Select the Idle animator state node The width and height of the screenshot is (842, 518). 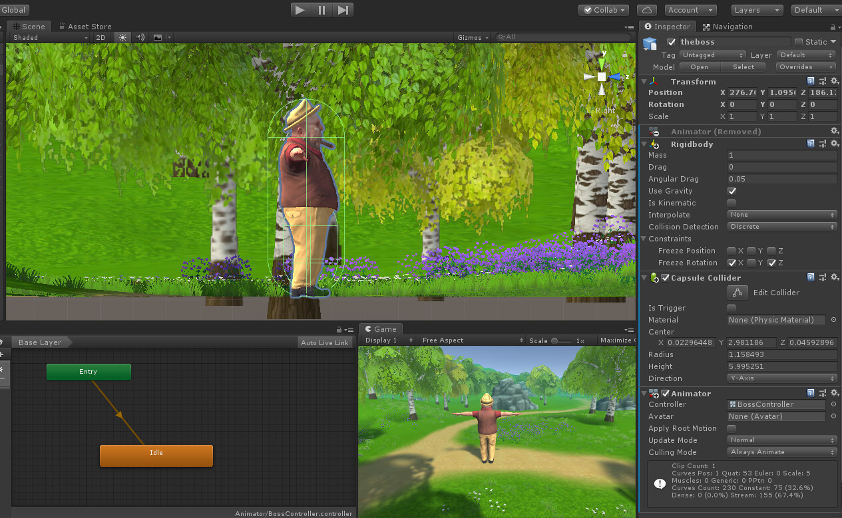point(156,455)
